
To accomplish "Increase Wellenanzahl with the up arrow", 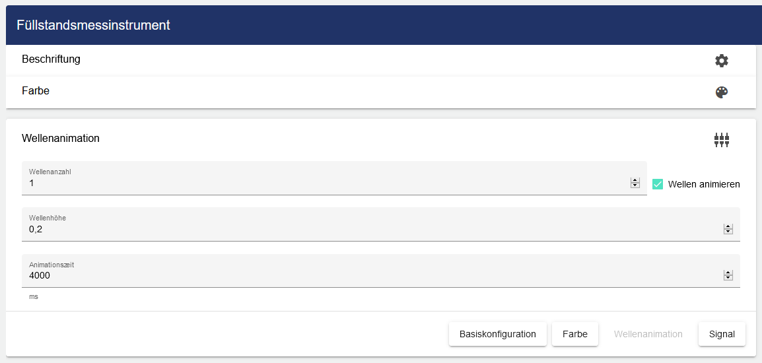I will [635, 180].
